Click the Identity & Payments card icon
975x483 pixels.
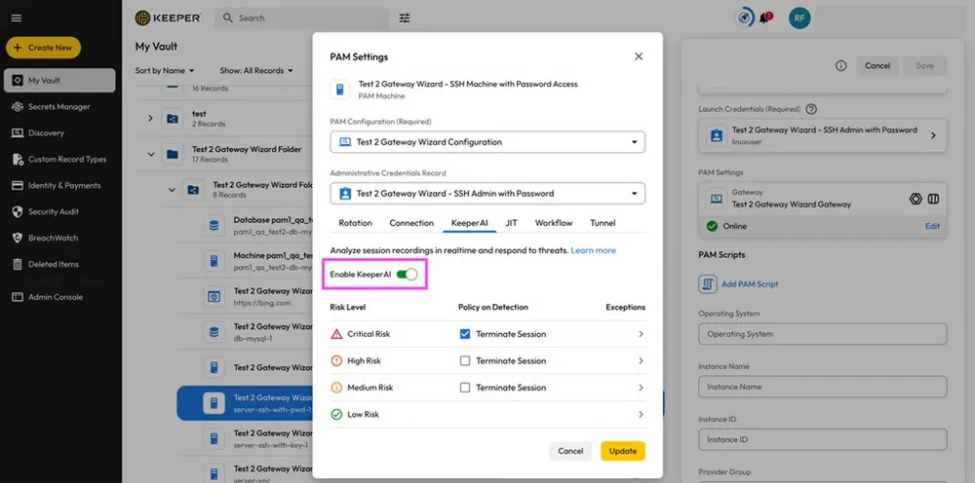(x=18, y=185)
